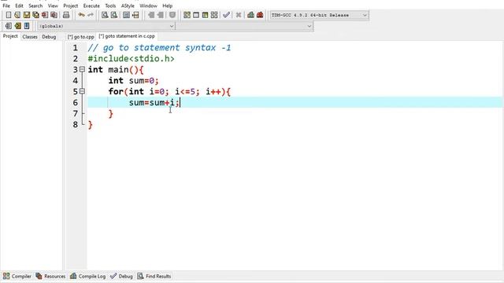The height and width of the screenshot is (283, 504).
Task: Click the New file icon
Action: point(9,15)
